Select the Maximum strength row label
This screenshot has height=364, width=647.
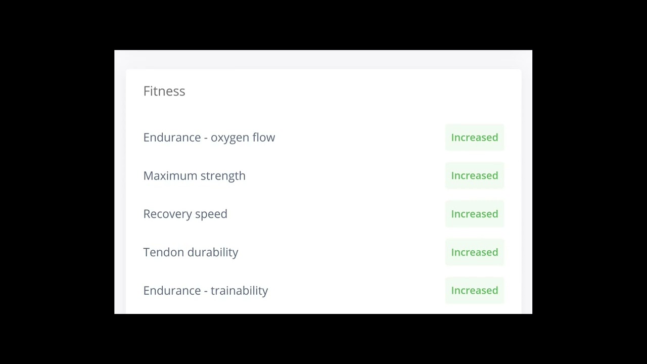point(194,176)
